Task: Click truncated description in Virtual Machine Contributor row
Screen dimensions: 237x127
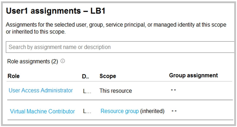Action: 87,112
